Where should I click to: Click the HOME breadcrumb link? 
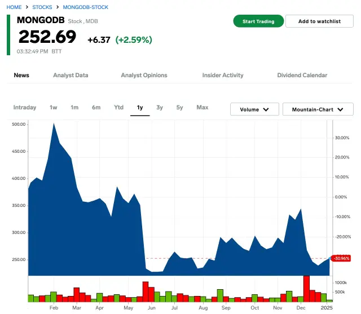(15, 7)
